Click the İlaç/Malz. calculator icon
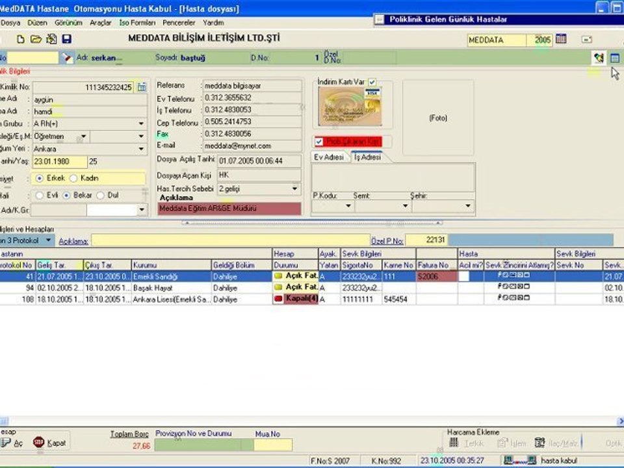This screenshot has height=468, width=624. 539,443
